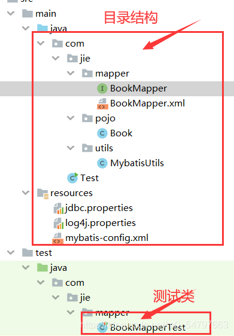
Task: Select the main folder label
Action: (x=45, y=14)
